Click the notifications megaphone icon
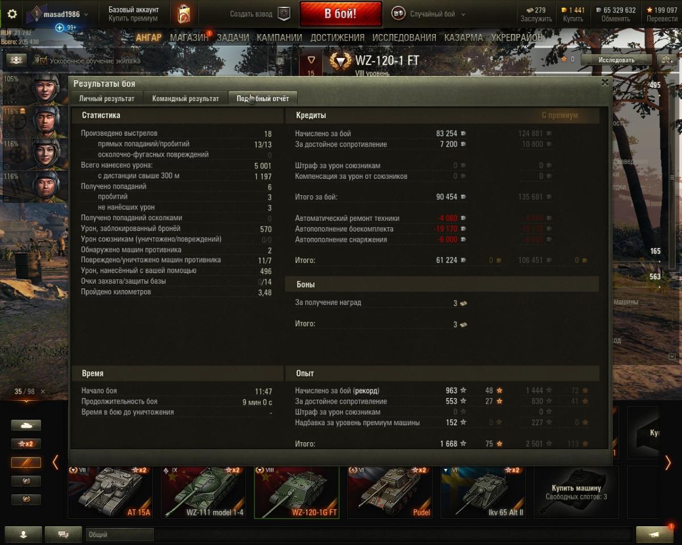This screenshot has width=682, height=545. tap(655, 534)
